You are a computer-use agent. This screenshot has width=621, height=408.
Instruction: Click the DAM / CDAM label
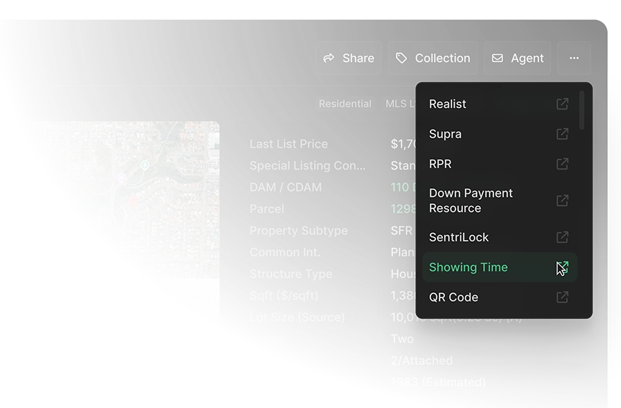point(286,187)
